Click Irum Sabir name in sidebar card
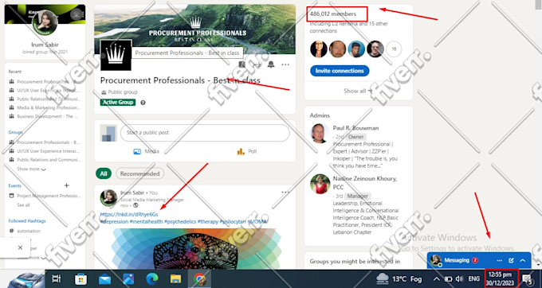The image size is (542, 288). tap(45, 45)
